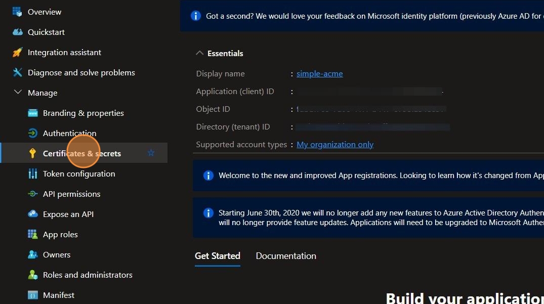This screenshot has width=544, height=304.
Task: Collapse the Manage section
Action: pyautogui.click(x=18, y=92)
